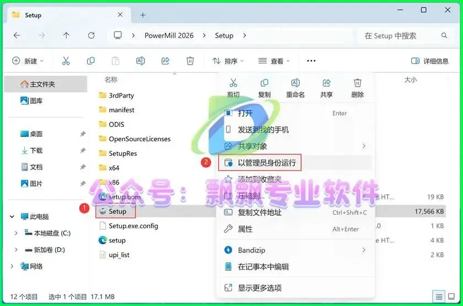This screenshot has width=463, height=306.
Task: Open the 查看 view dropdown
Action: click(274, 61)
